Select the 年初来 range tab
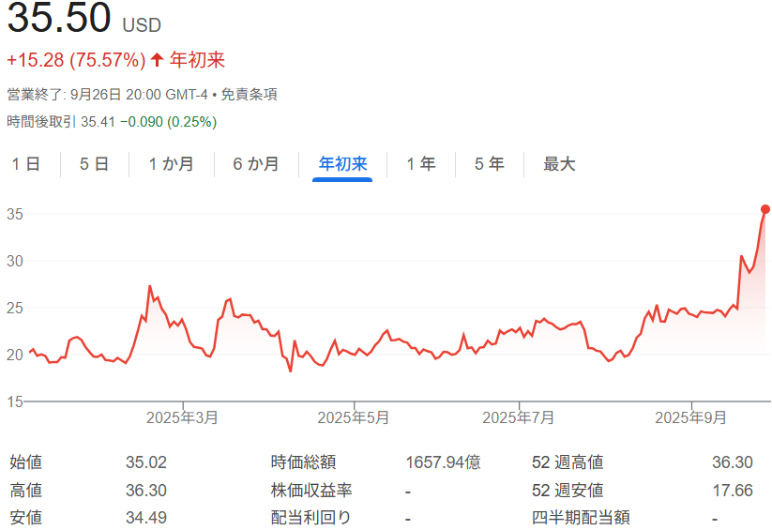The width and height of the screenshot is (772, 530). click(342, 164)
